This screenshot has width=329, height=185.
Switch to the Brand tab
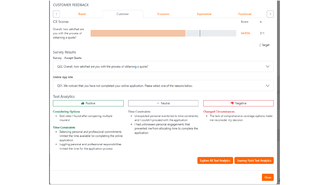[x=82, y=14]
